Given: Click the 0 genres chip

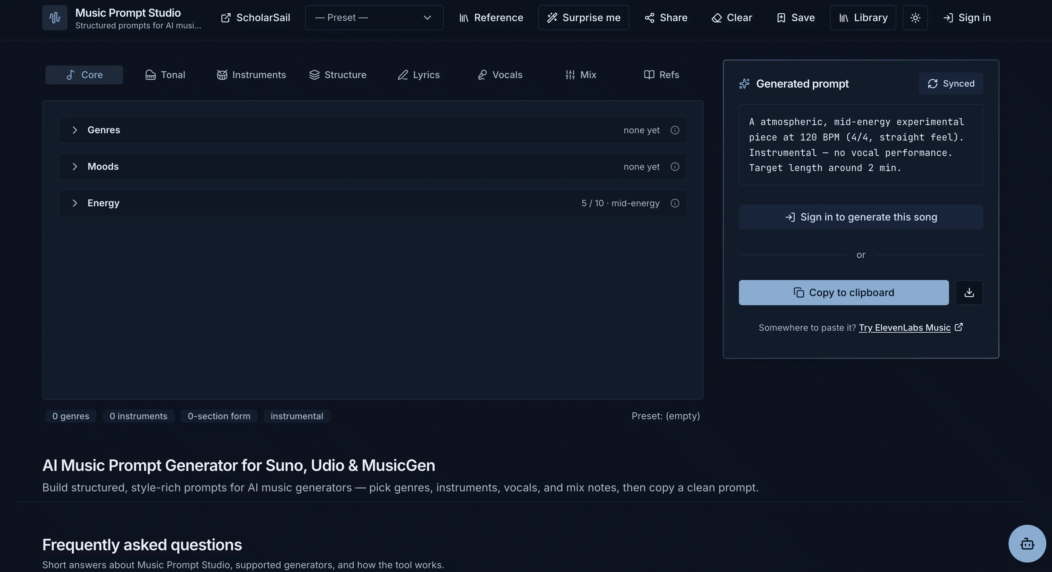Looking at the screenshot, I should pos(71,416).
